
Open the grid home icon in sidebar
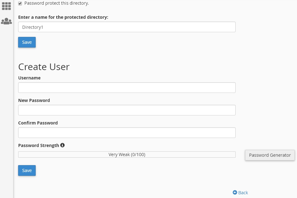6,6
